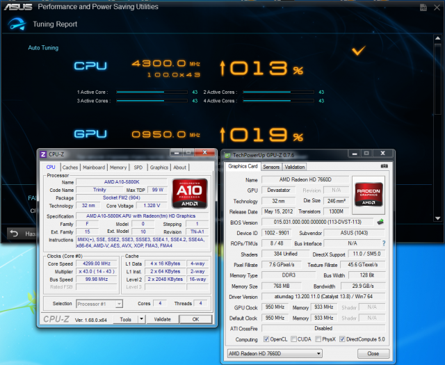Click the Radeon Graphics logo in GPU-Z
Screen dimensions: 445x365
pos(369,195)
